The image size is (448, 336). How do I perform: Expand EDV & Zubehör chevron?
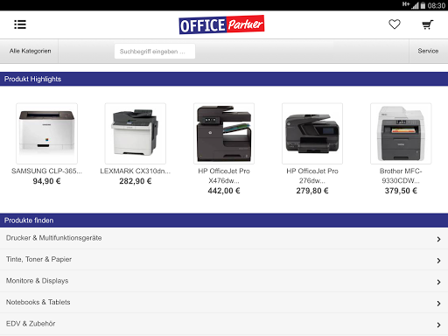click(x=438, y=325)
